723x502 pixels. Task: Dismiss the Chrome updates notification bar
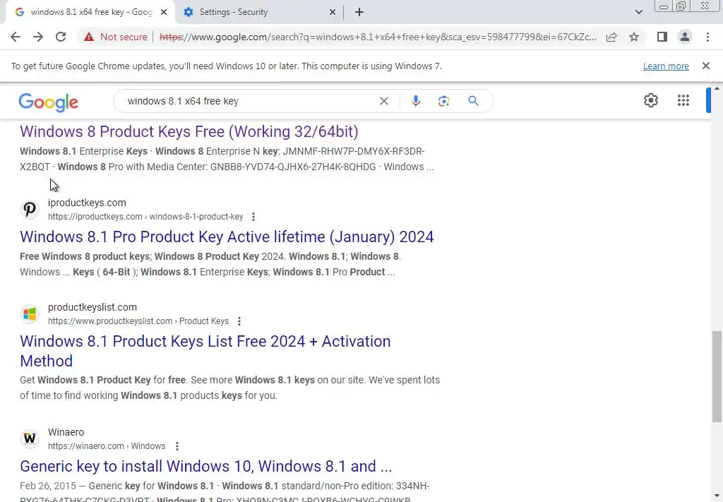click(706, 66)
